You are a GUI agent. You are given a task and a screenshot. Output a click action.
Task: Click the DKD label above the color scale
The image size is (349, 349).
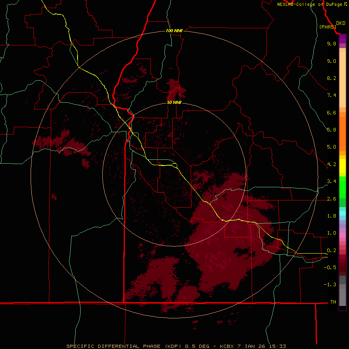click(341, 23)
